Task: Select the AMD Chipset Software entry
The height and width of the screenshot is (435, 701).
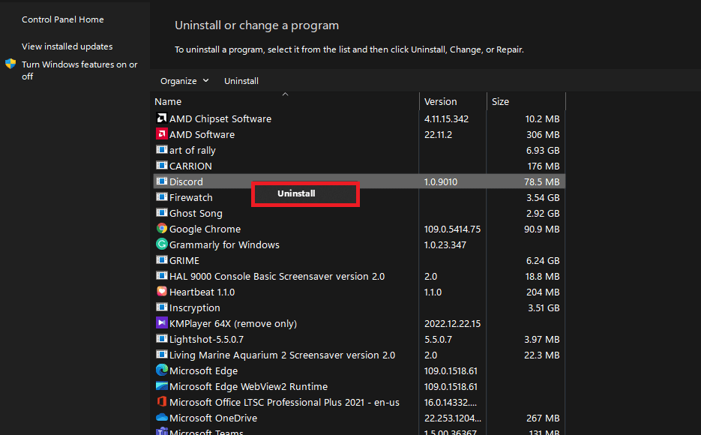Action: pos(220,119)
